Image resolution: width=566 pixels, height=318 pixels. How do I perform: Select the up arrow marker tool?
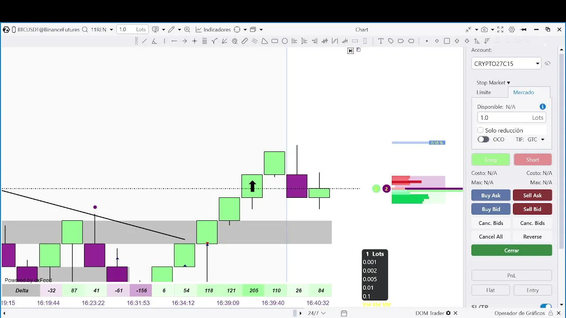point(457,41)
